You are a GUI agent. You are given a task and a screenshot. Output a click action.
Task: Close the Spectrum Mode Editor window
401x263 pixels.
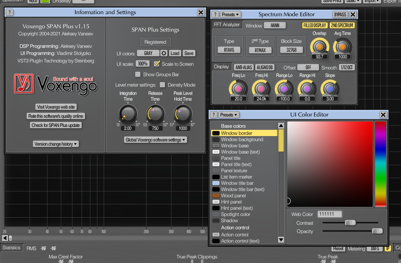click(353, 15)
